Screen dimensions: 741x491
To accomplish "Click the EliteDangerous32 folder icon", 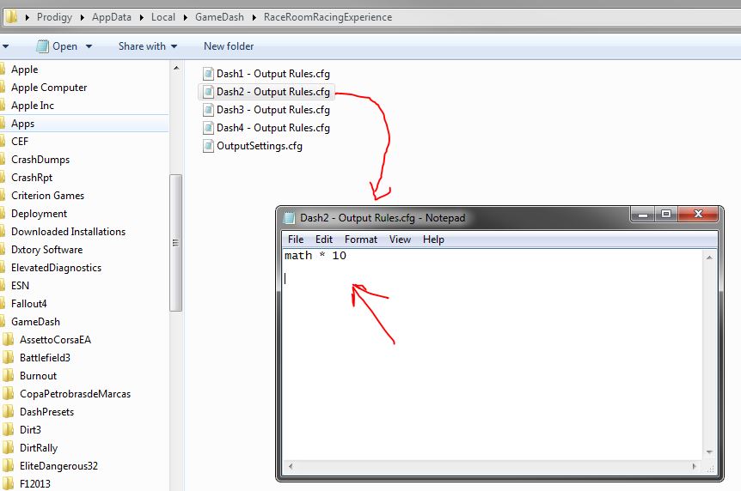I will coord(8,465).
